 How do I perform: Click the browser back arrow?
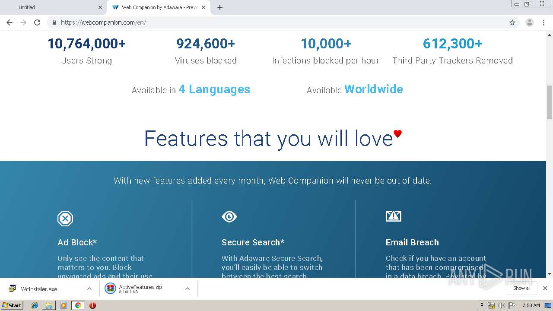coord(10,22)
